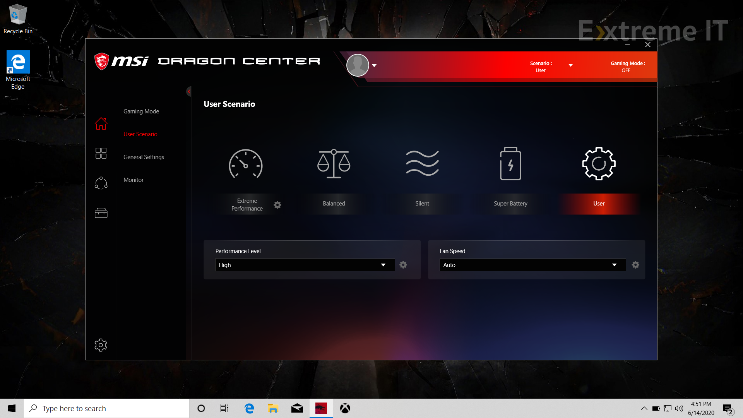Screen dimensions: 743x418
Task: Click the Extreme Performance button
Action: coord(247,204)
